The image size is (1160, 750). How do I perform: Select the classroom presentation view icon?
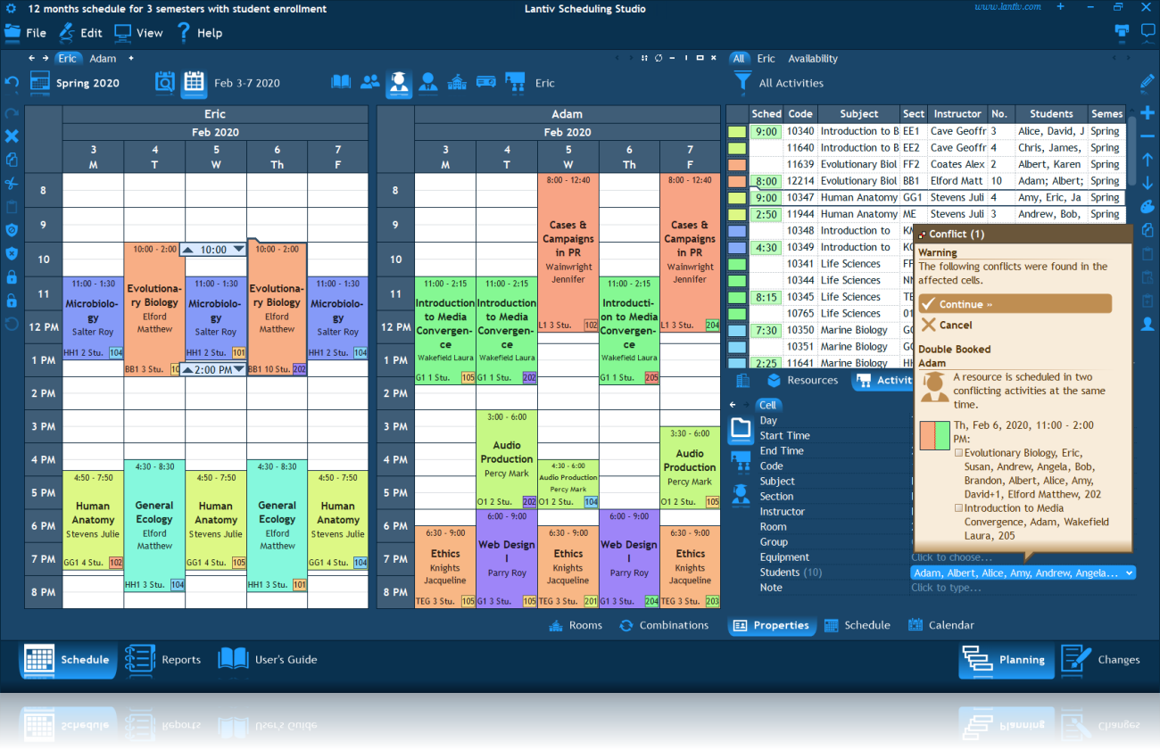coord(515,83)
